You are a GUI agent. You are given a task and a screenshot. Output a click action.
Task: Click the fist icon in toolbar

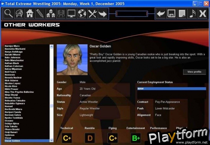19,13
